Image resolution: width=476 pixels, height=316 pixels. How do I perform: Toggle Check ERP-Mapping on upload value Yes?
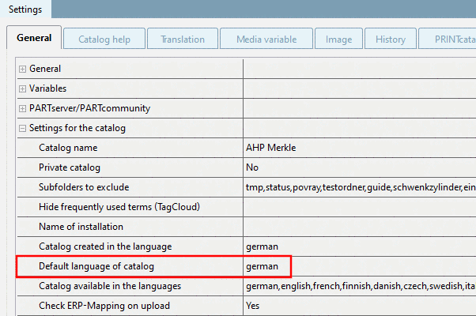tap(359, 306)
